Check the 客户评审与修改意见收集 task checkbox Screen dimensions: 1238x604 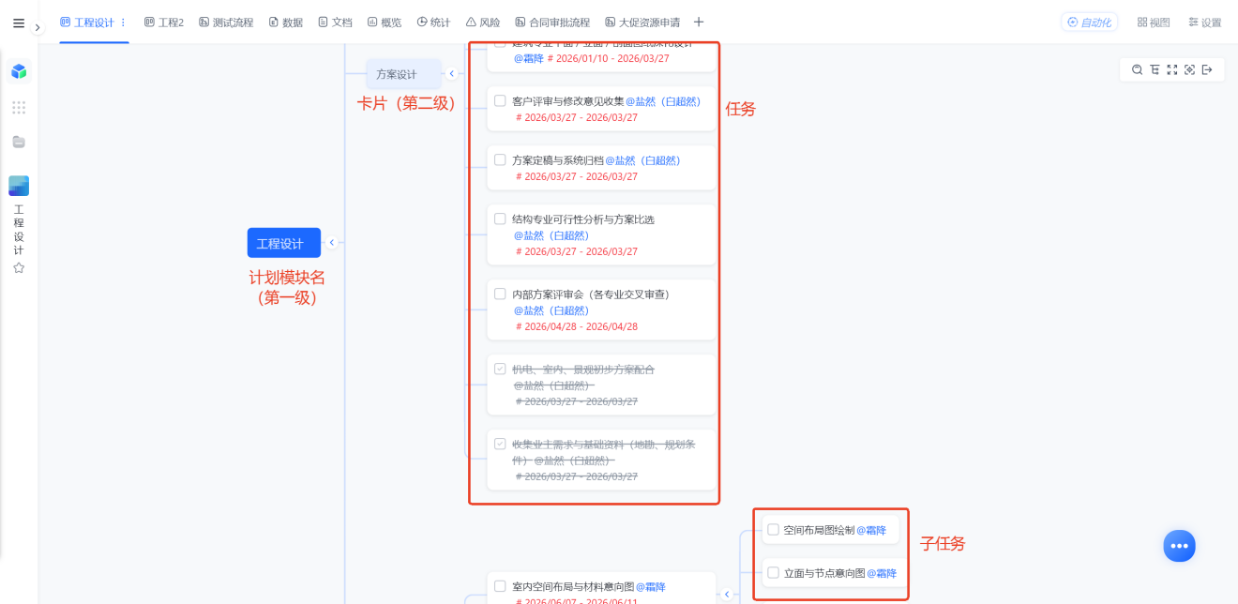click(500, 101)
